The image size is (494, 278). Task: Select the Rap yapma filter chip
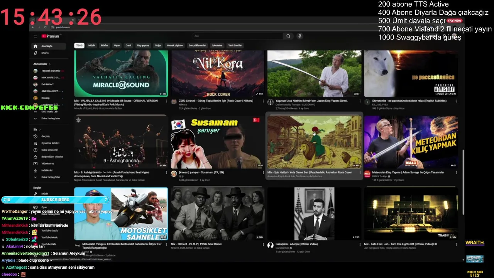coord(143,45)
